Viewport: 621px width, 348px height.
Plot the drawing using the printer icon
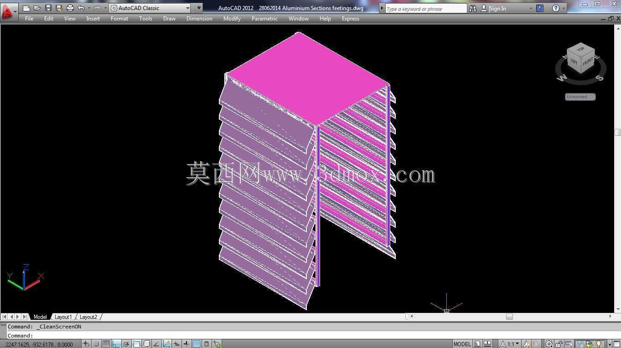(70, 8)
